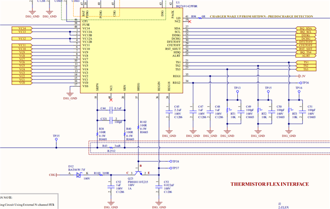This screenshot has width=330, height=209.
Task: Click the 'RST_SHUT' pin label inside U1
Action: coord(173,49)
